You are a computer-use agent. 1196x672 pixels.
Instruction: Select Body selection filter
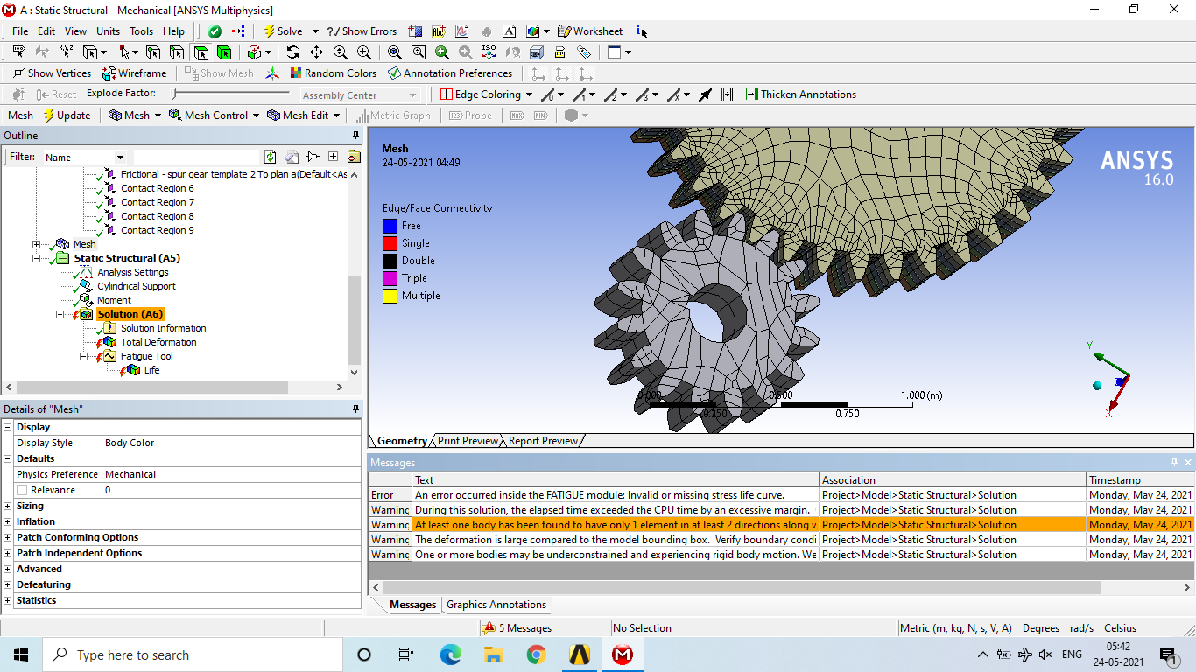(223, 52)
